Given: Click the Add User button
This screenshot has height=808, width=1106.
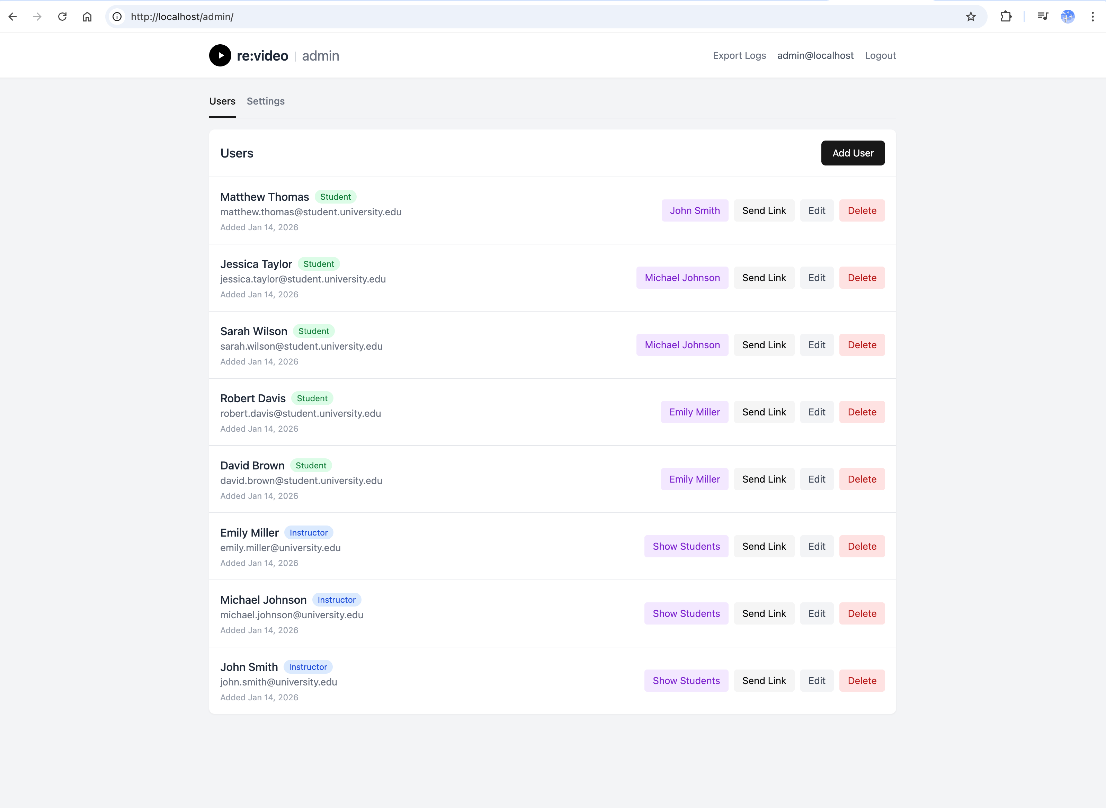Looking at the screenshot, I should (x=853, y=153).
